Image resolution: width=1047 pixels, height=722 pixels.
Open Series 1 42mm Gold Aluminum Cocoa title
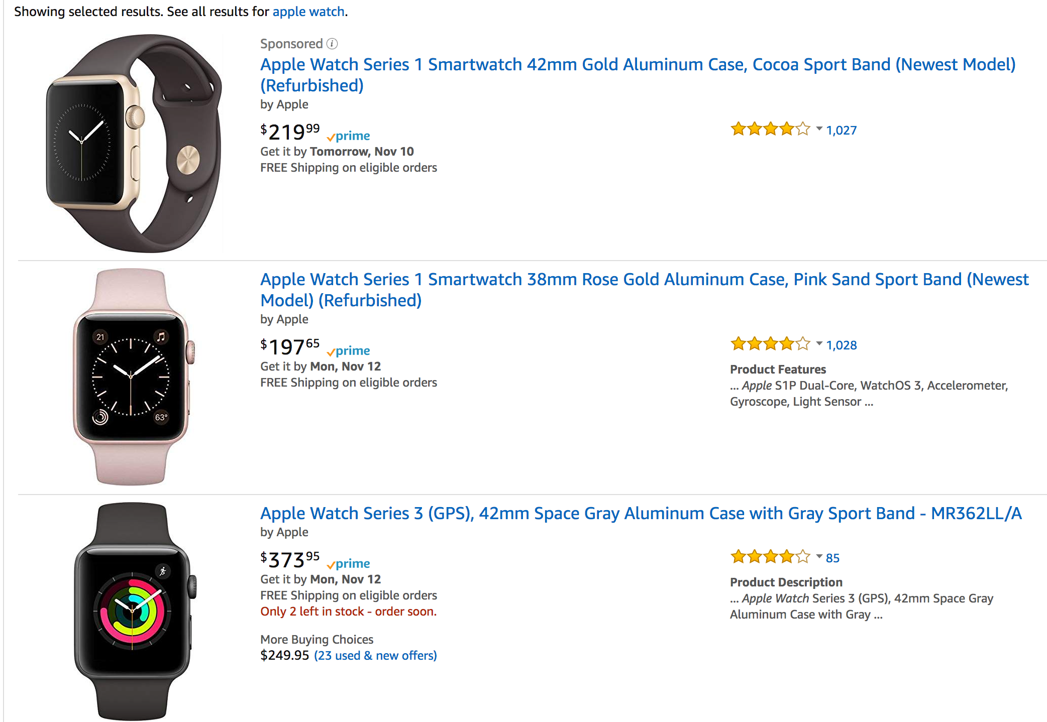click(638, 75)
